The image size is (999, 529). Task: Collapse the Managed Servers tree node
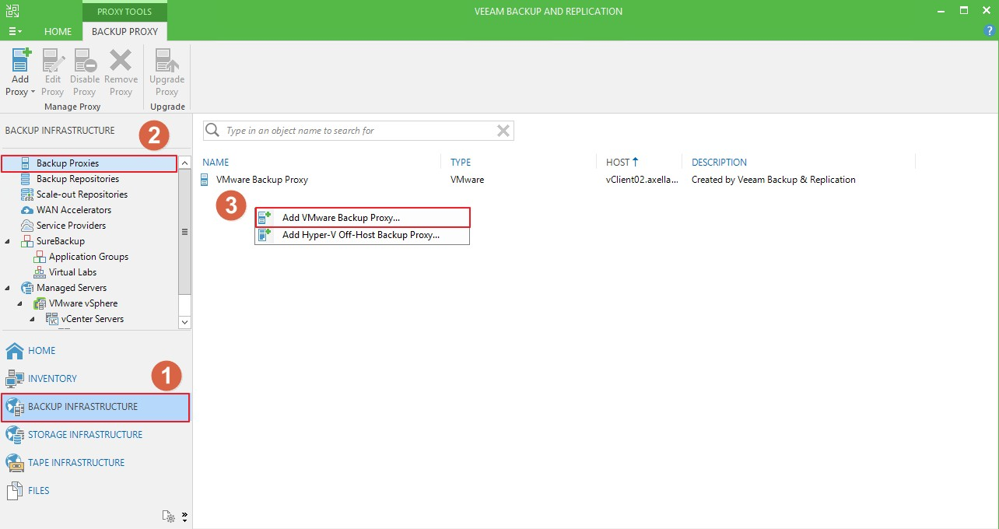8,288
